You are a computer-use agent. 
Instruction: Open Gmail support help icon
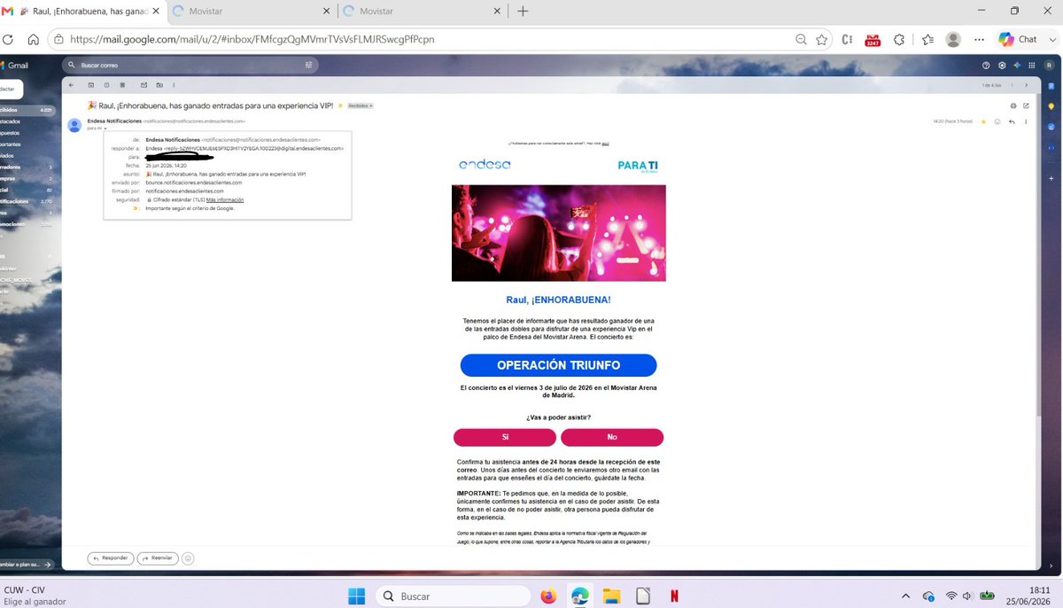pyautogui.click(x=986, y=66)
